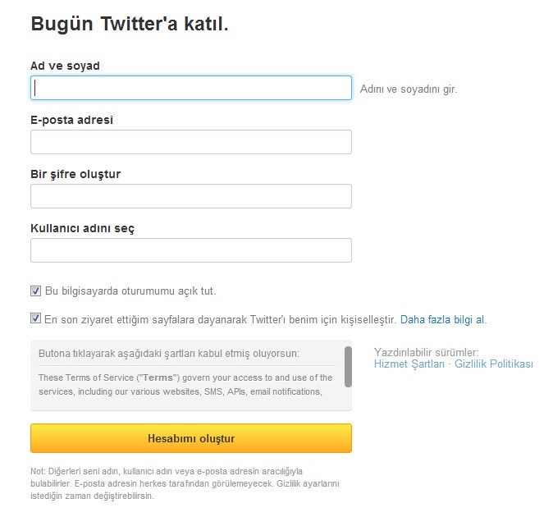This screenshot has height=517, width=553.
Task: Click into the E-posta adresi field
Action: pyautogui.click(x=191, y=142)
